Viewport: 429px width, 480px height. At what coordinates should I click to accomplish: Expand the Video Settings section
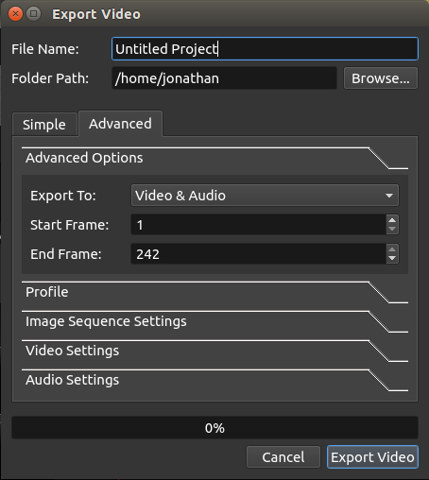[214, 351]
